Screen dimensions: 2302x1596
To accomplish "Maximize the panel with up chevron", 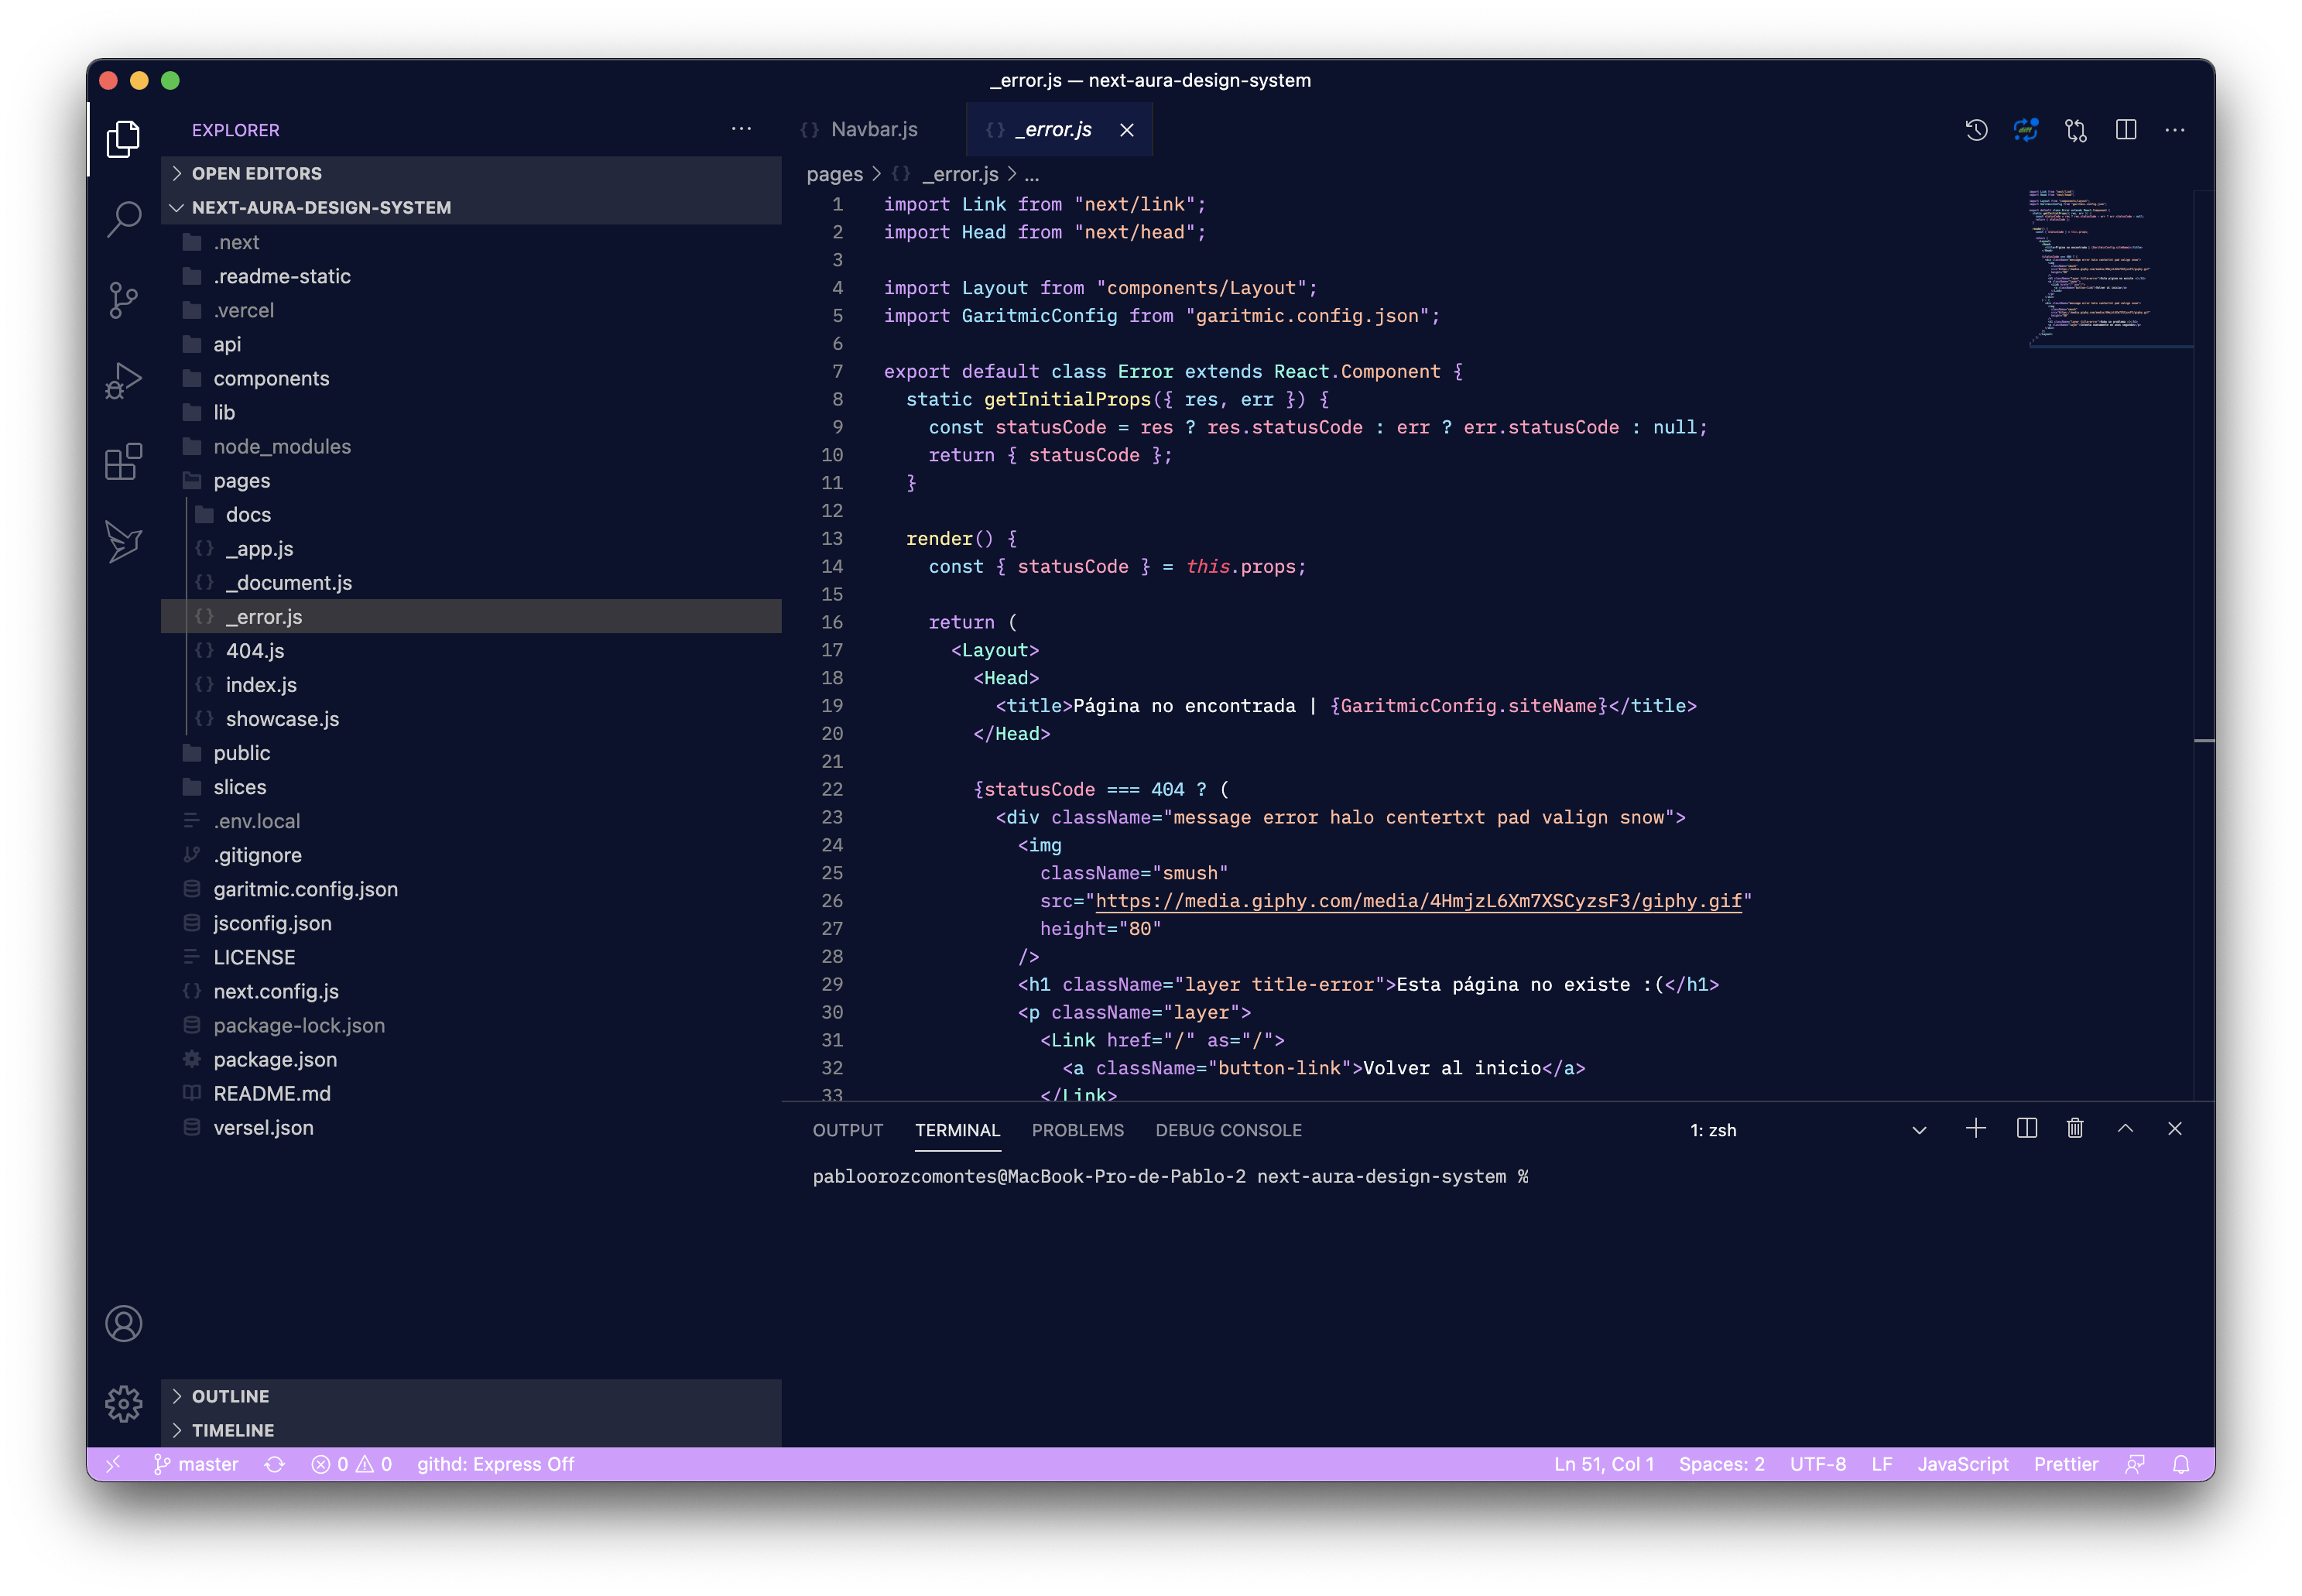I will pos(2126,1129).
